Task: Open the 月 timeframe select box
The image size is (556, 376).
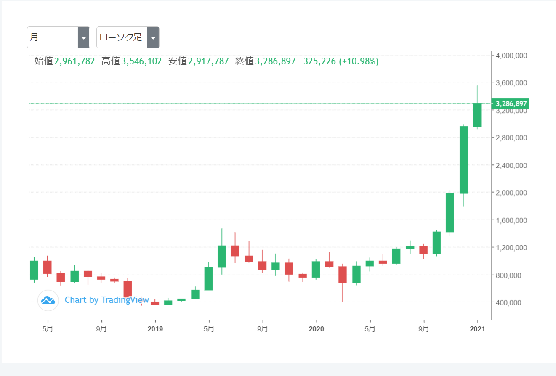Action: pos(53,38)
